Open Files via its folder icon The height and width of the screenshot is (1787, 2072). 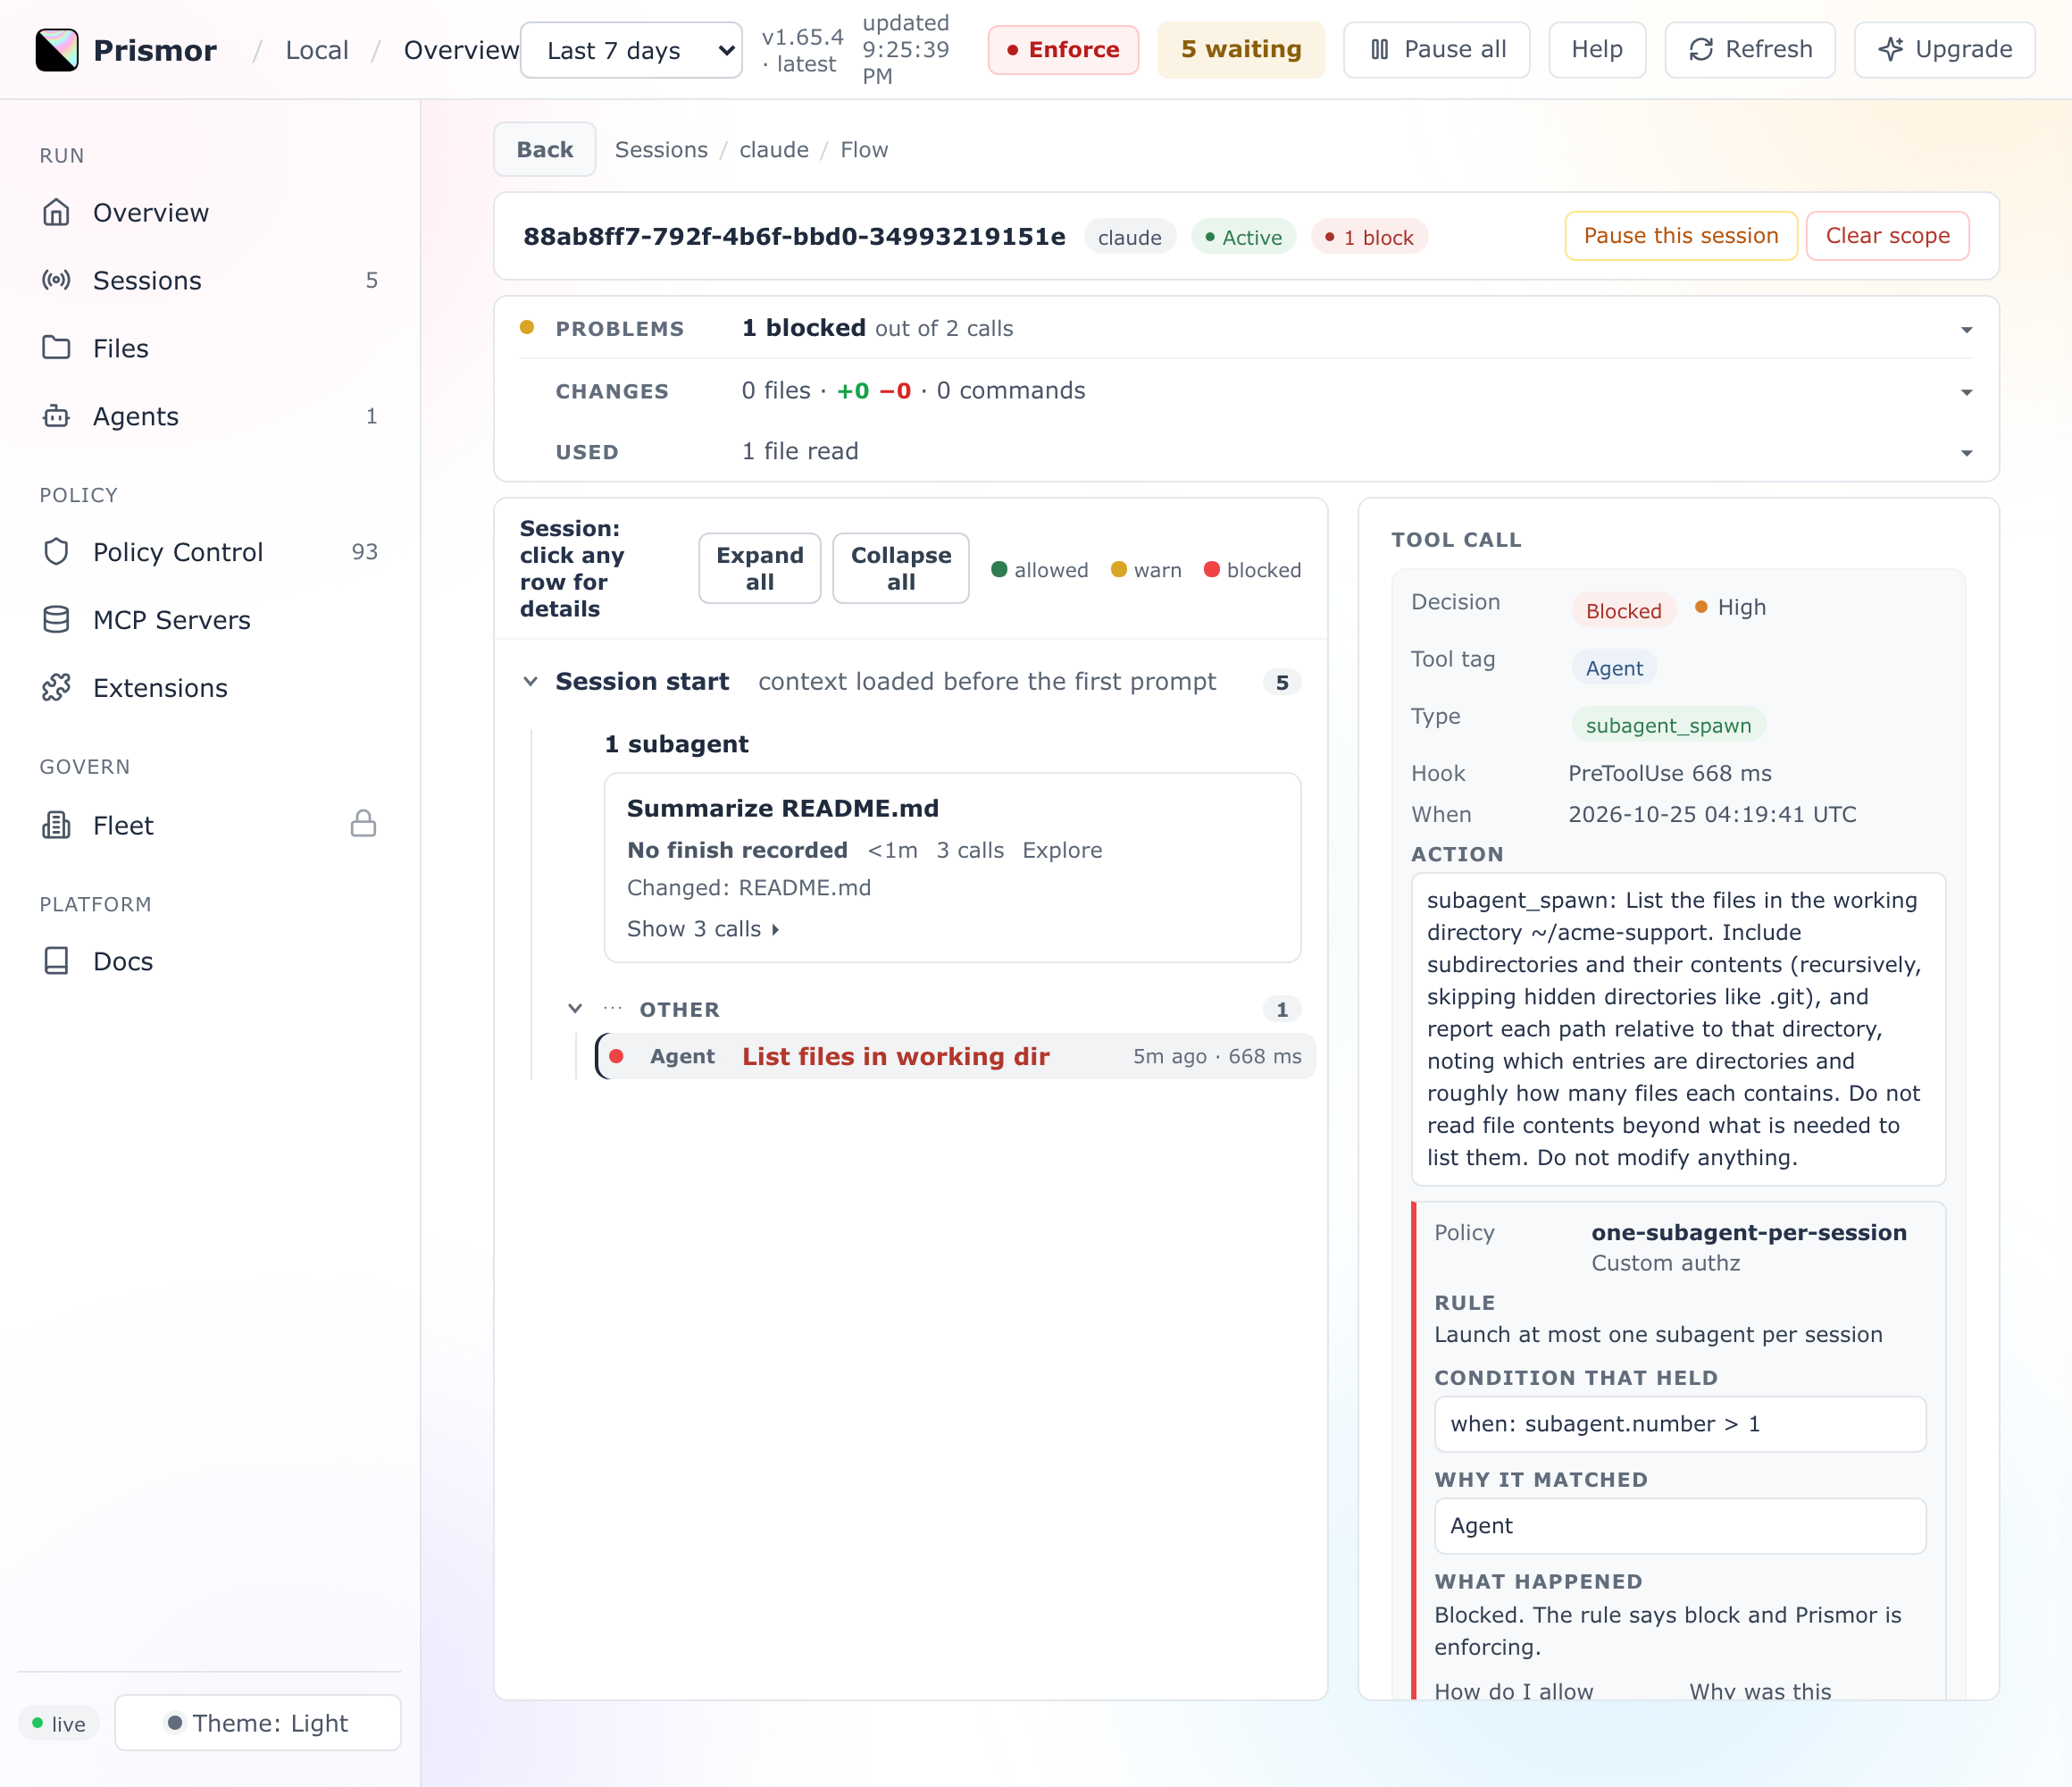pos(57,348)
